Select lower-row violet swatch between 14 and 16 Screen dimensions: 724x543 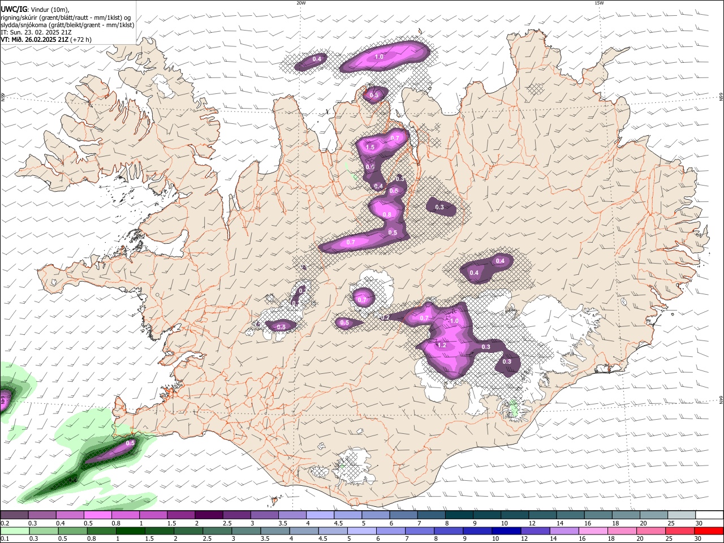coord(564,531)
